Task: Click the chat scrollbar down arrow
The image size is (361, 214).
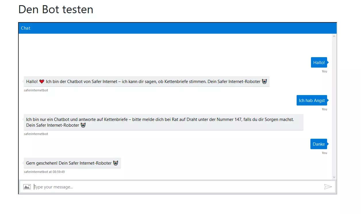Action: [334, 177]
